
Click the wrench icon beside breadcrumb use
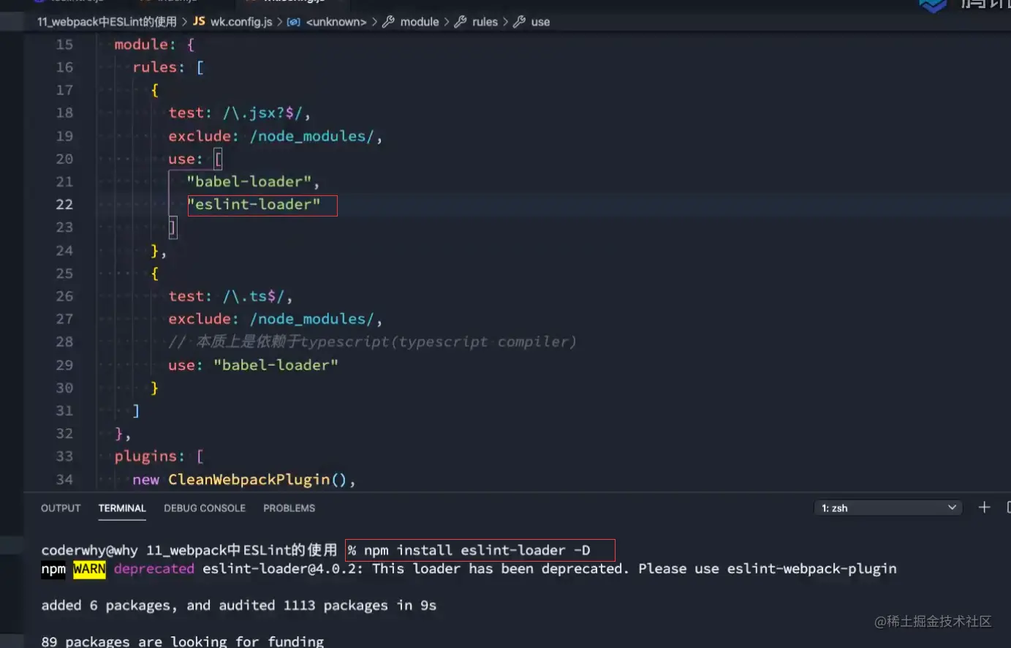519,22
